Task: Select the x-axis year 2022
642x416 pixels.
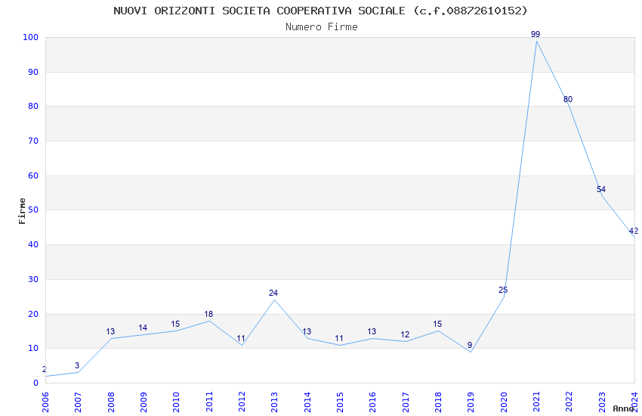Action: tap(569, 402)
